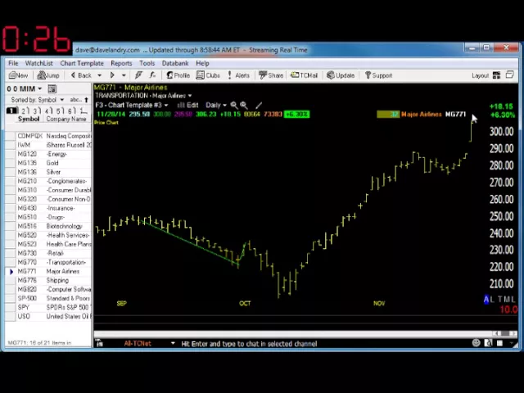Click the watchlist calendar icon next to MIM
Screen dimensions: 524x393
52,89
